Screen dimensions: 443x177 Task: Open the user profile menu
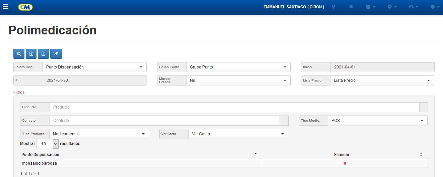pos(435,7)
